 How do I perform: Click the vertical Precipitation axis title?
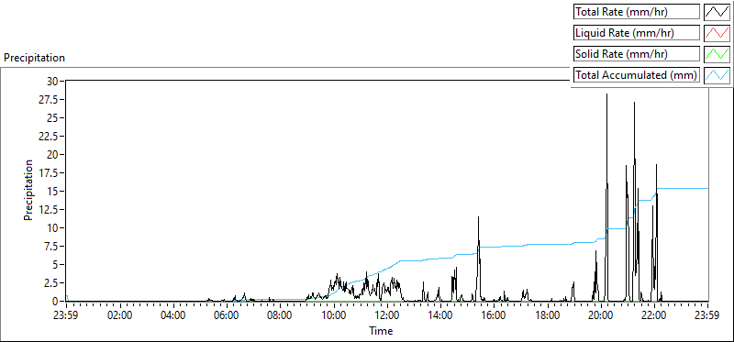click(x=29, y=190)
